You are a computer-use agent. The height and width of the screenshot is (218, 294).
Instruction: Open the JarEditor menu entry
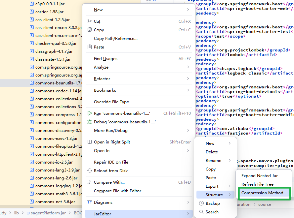click(x=139, y=214)
